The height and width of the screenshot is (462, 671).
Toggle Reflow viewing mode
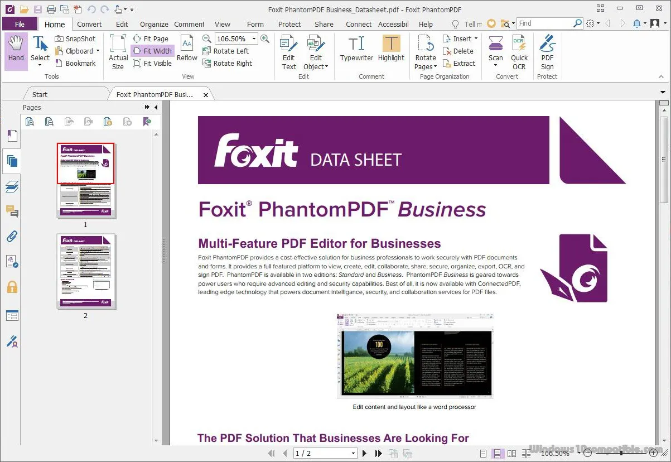187,50
